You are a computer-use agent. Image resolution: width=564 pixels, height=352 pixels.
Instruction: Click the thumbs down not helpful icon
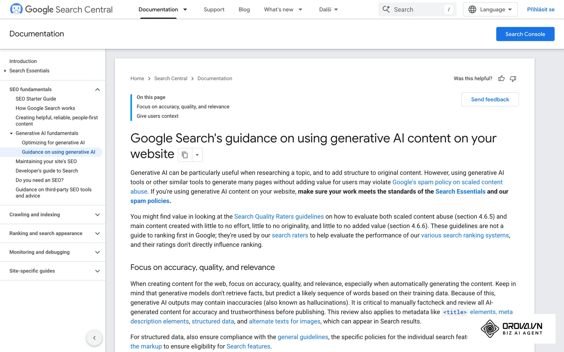(513, 78)
